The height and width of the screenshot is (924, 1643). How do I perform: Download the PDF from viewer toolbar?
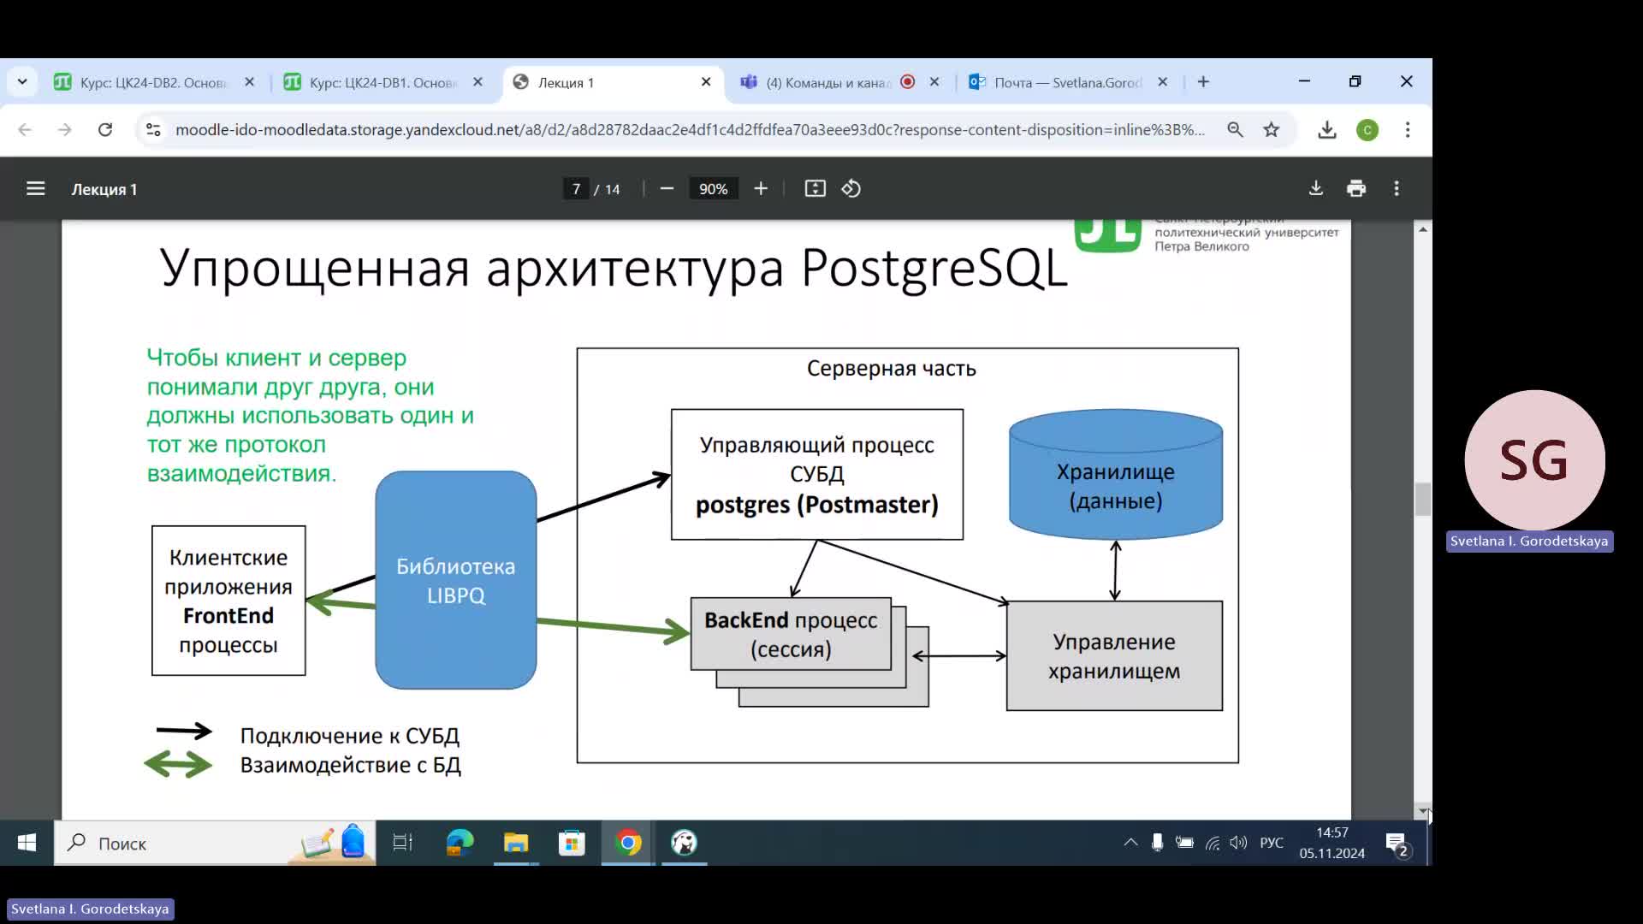click(1316, 188)
